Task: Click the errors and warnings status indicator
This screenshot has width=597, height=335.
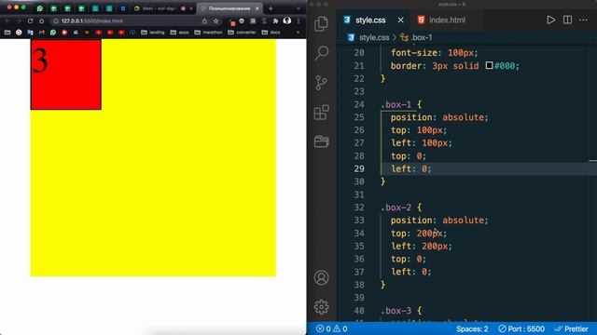Action: [332, 328]
